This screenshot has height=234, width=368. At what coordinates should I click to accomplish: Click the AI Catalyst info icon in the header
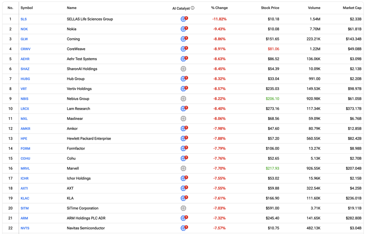[x=193, y=8]
